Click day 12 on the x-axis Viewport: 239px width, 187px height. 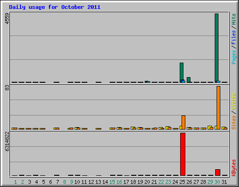(91, 182)
